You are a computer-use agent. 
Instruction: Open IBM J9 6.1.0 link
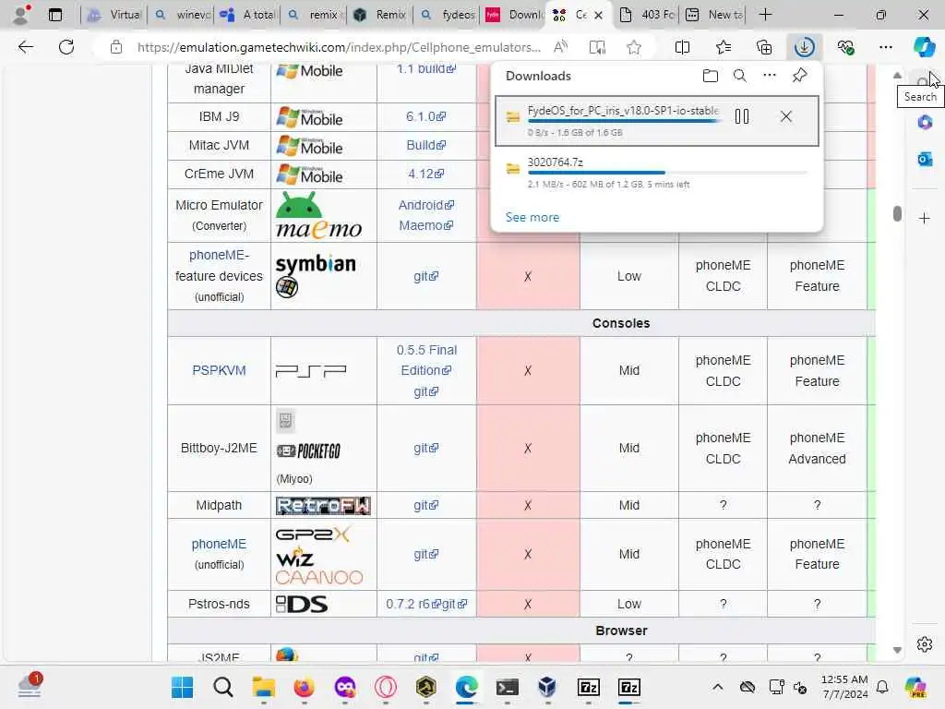tap(425, 116)
